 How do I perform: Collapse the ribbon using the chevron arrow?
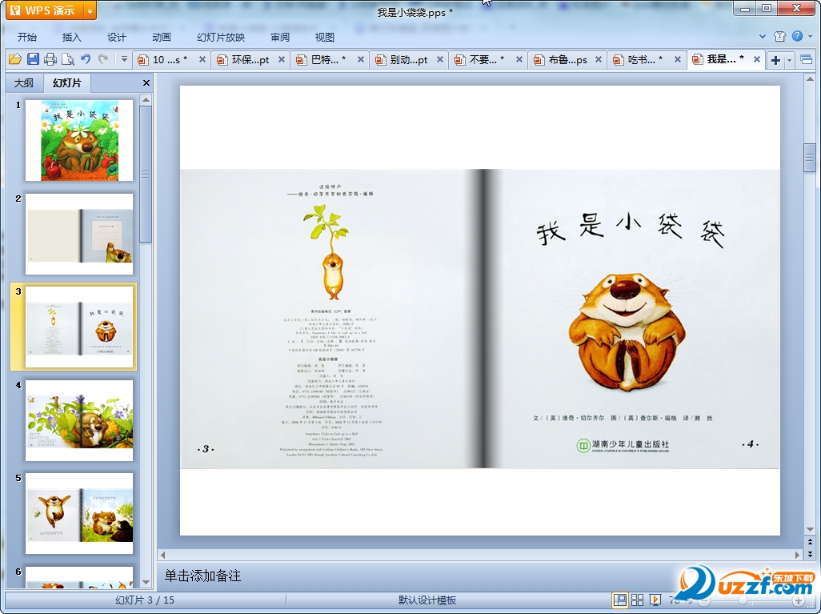[x=763, y=37]
